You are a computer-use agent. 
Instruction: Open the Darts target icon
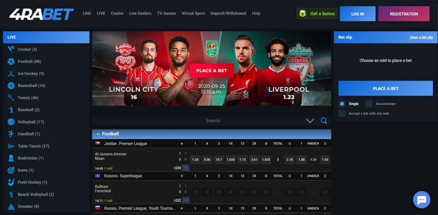click(x=11, y=170)
